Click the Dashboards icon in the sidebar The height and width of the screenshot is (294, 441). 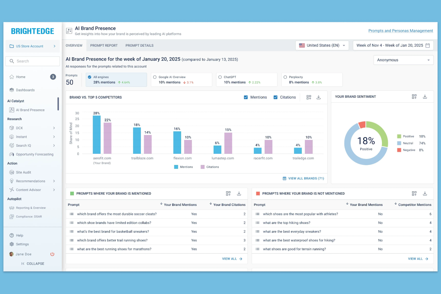(x=11, y=90)
